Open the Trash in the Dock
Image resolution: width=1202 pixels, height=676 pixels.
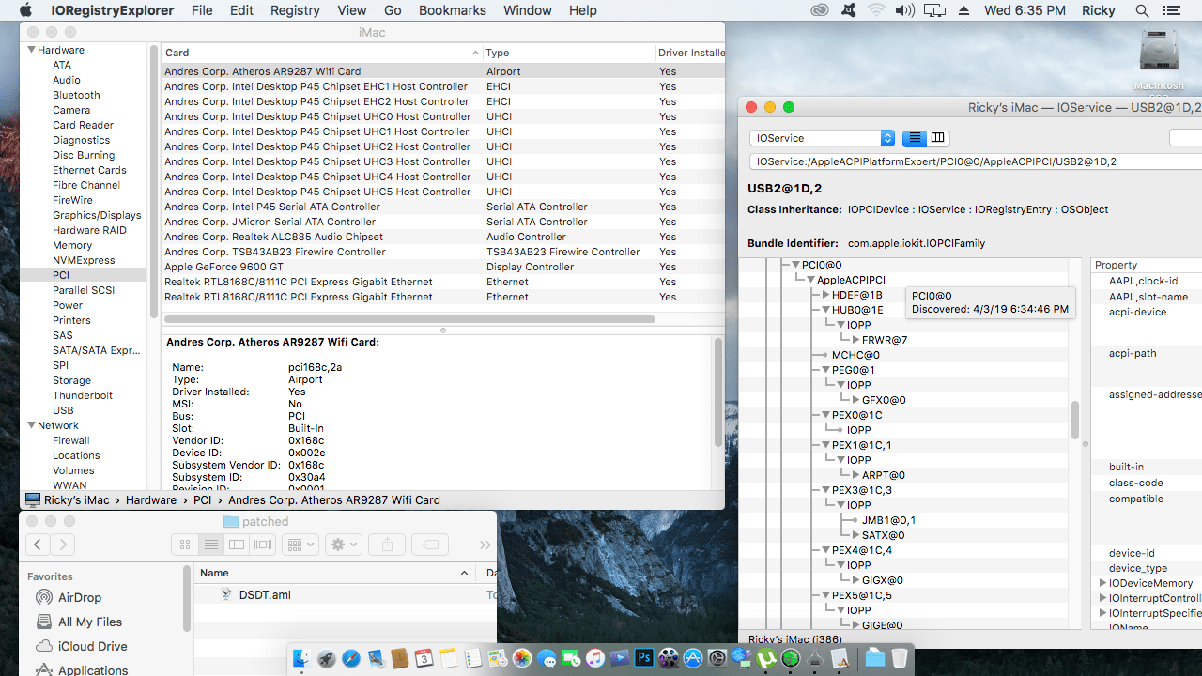(899, 658)
